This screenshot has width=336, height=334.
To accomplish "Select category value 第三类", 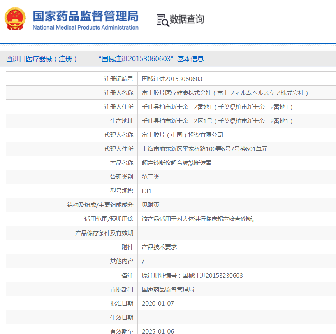I will click(150, 177).
